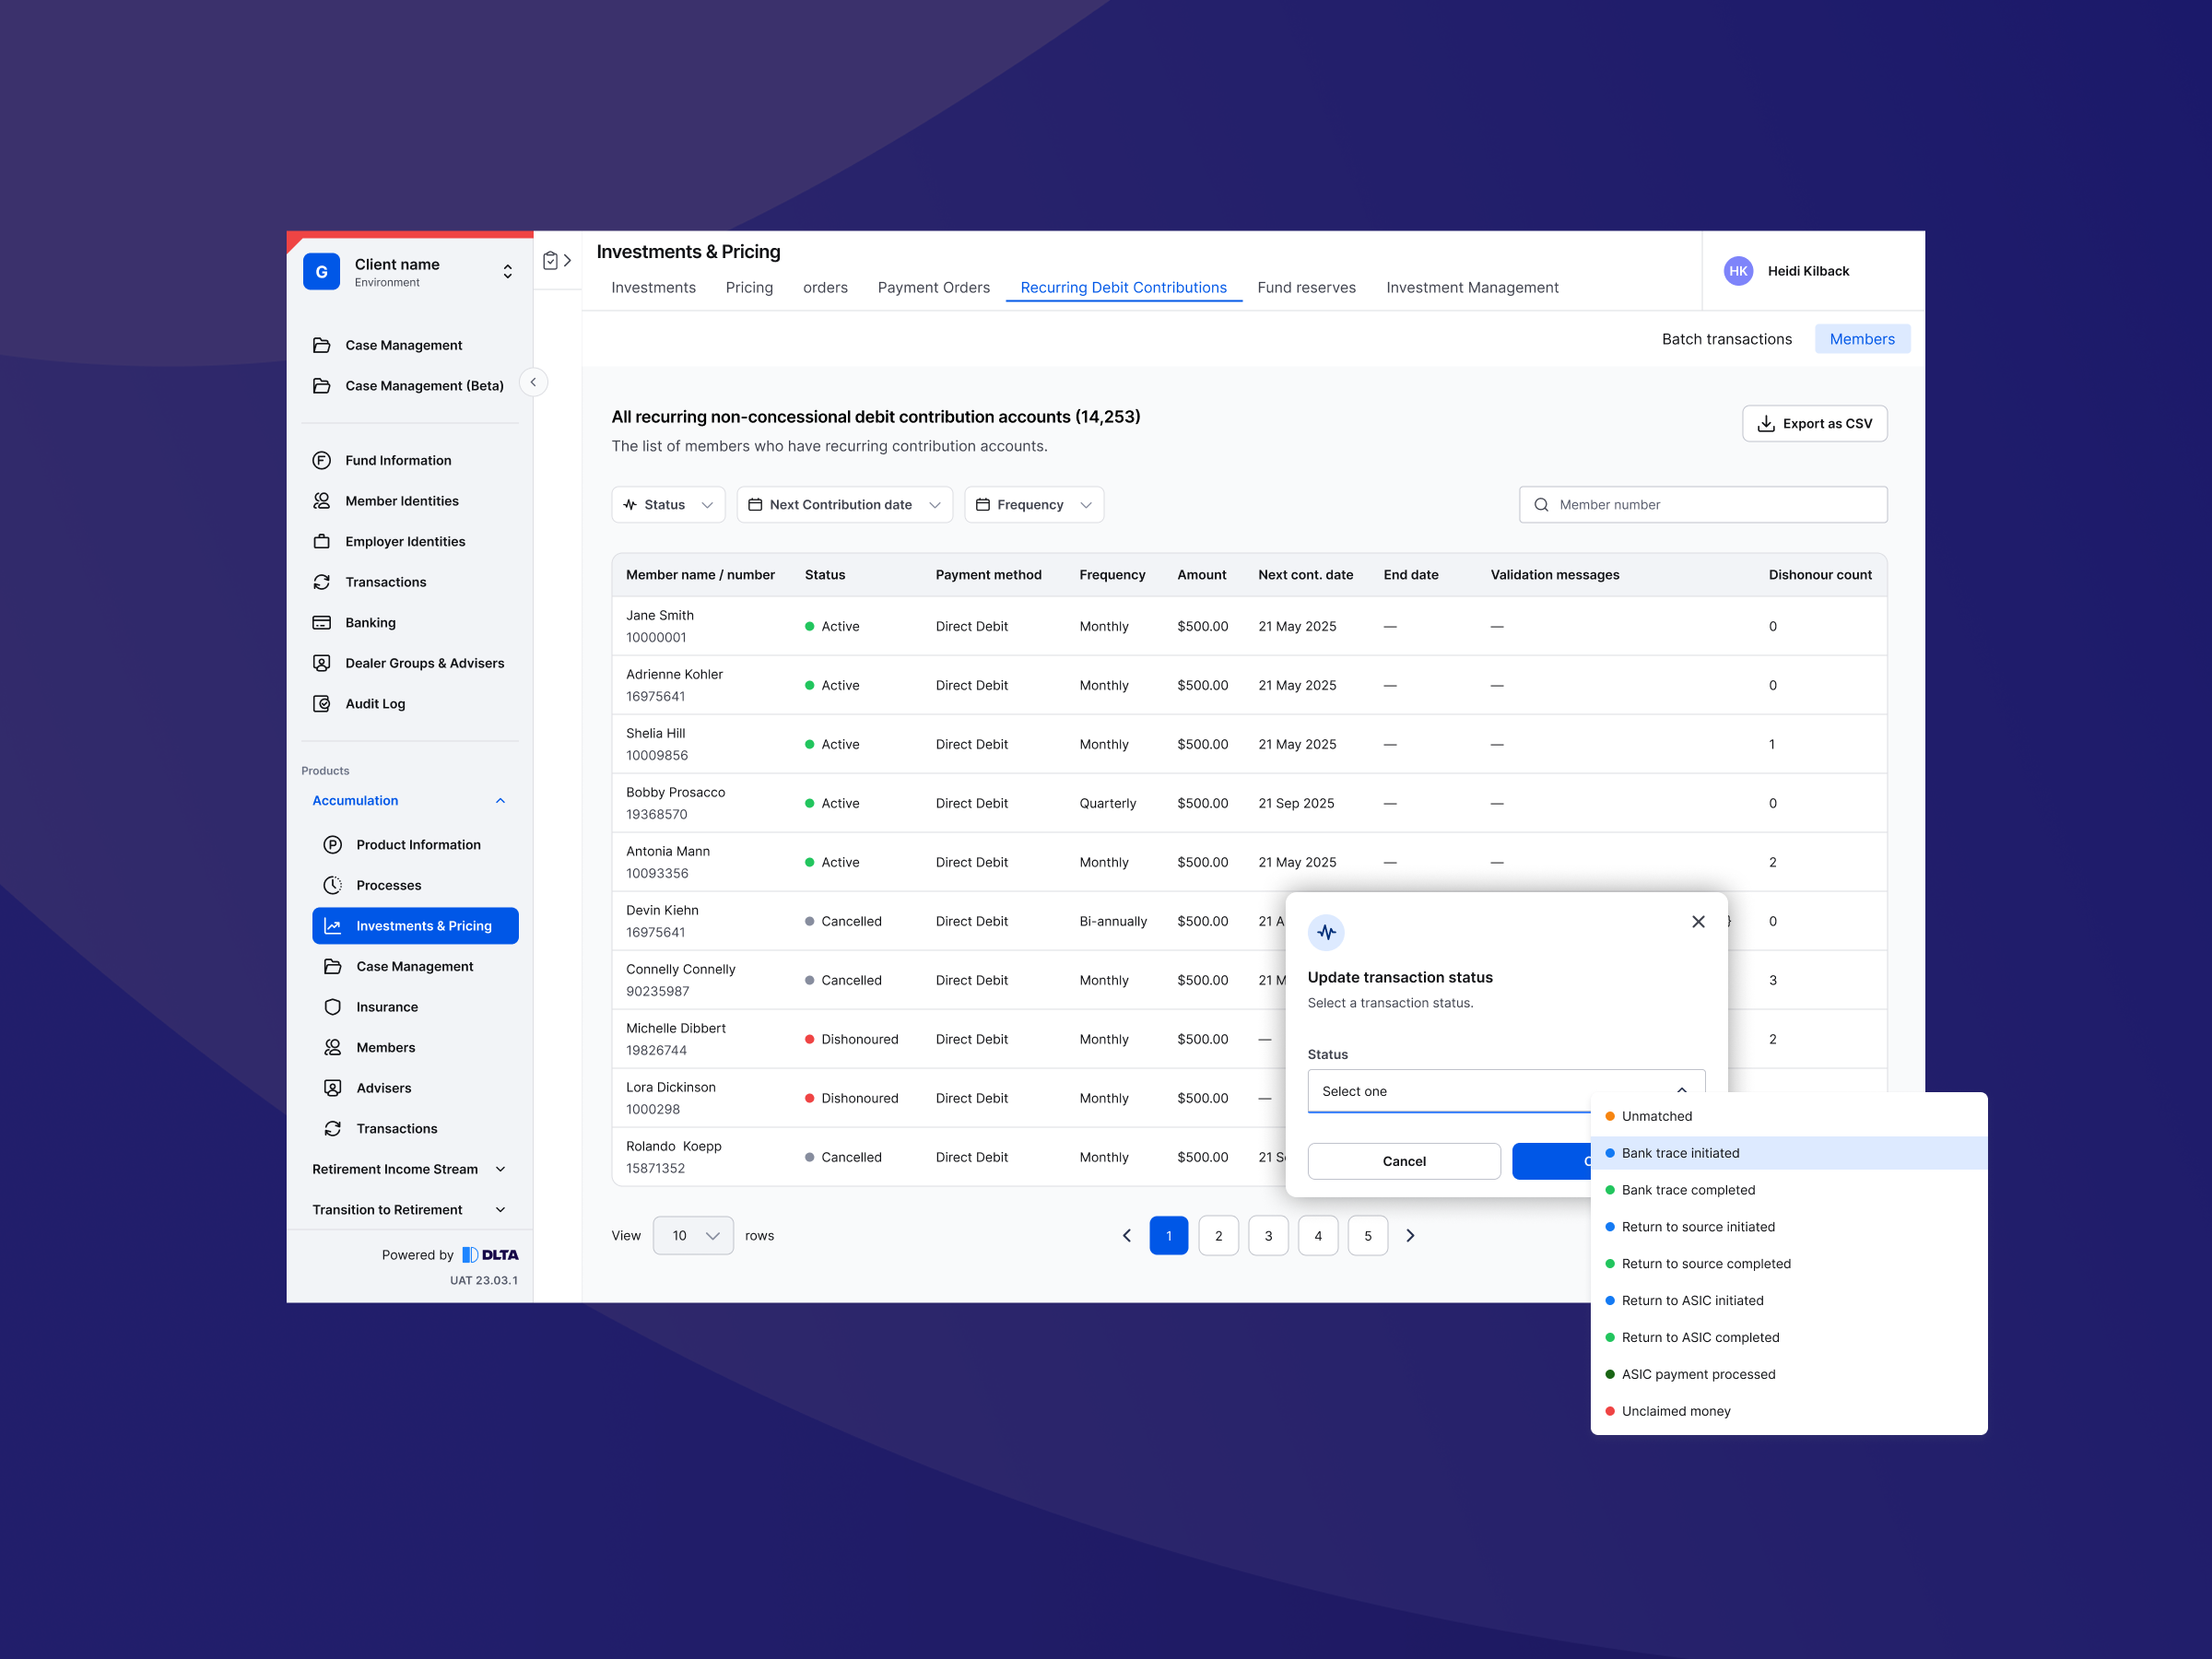Expand the Retirement Income Stream section

click(x=409, y=1169)
